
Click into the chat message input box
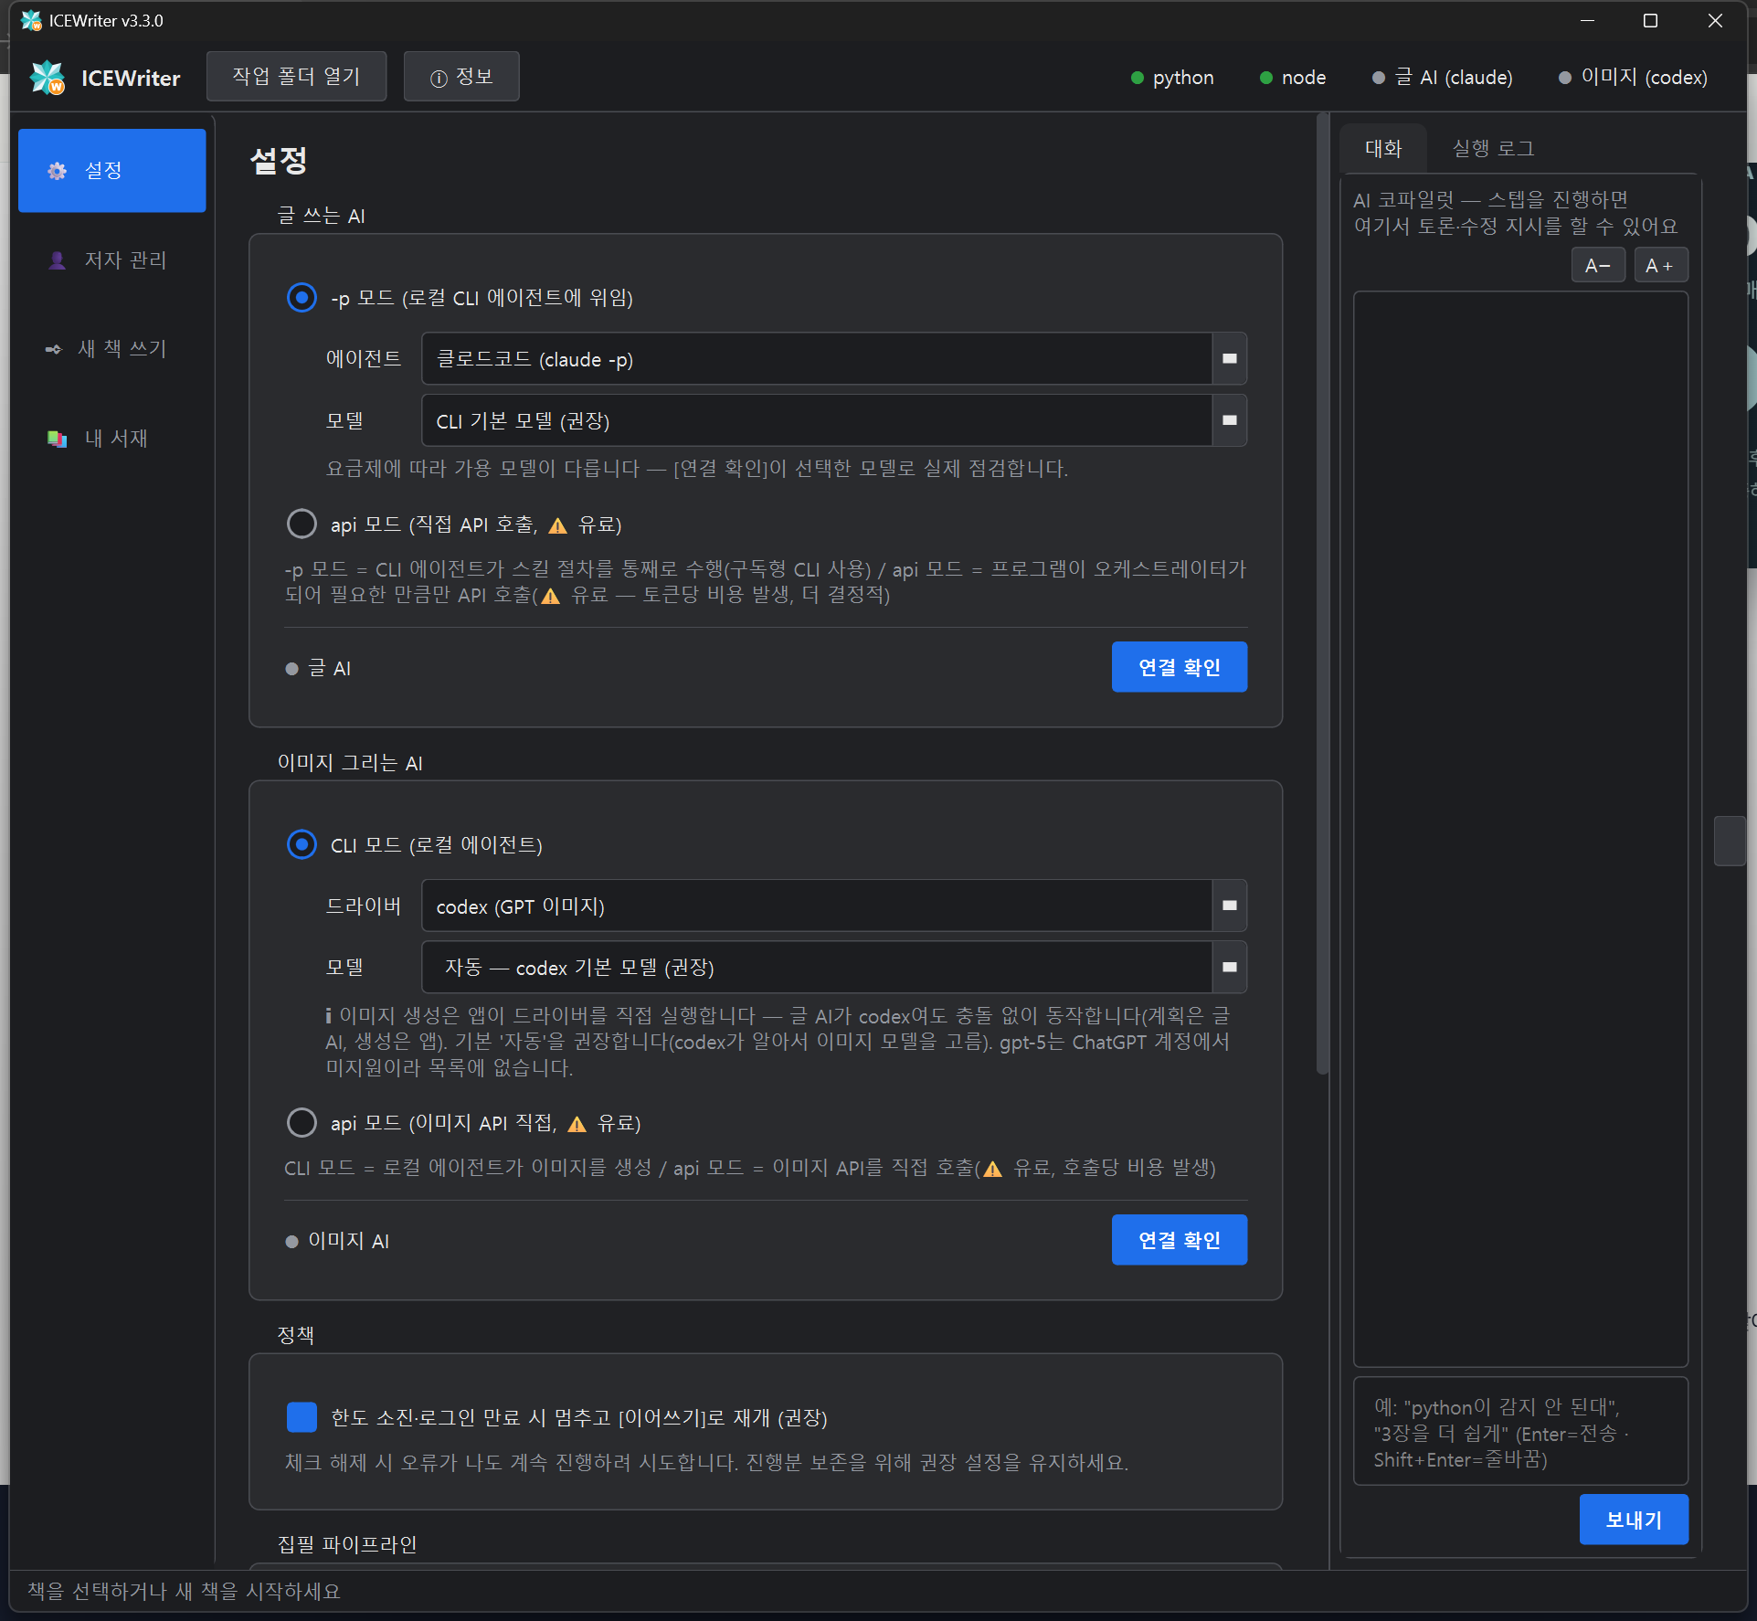(1520, 1432)
